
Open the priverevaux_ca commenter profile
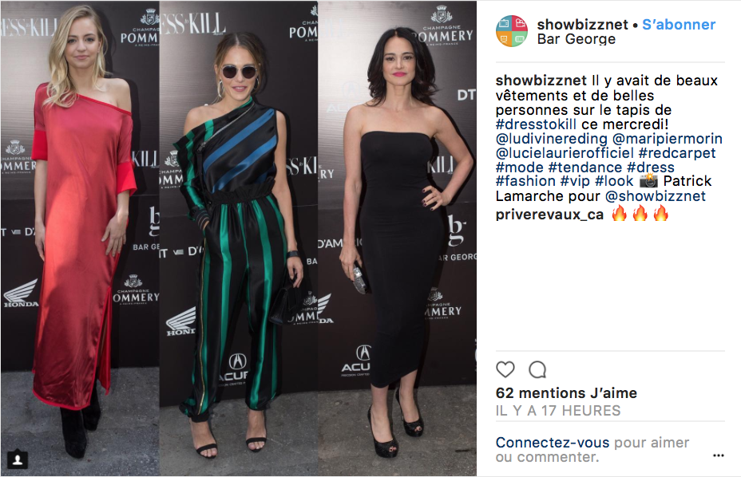(x=549, y=215)
